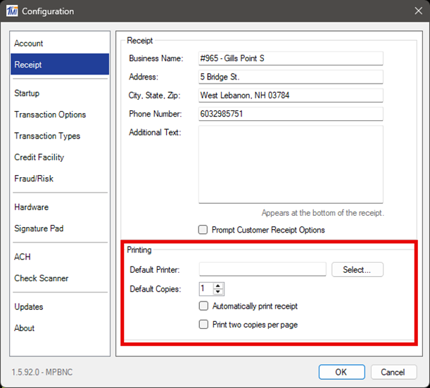430x388 pixels.
Task: Select Fraud/Risk from the sidebar
Action: [x=34, y=179]
